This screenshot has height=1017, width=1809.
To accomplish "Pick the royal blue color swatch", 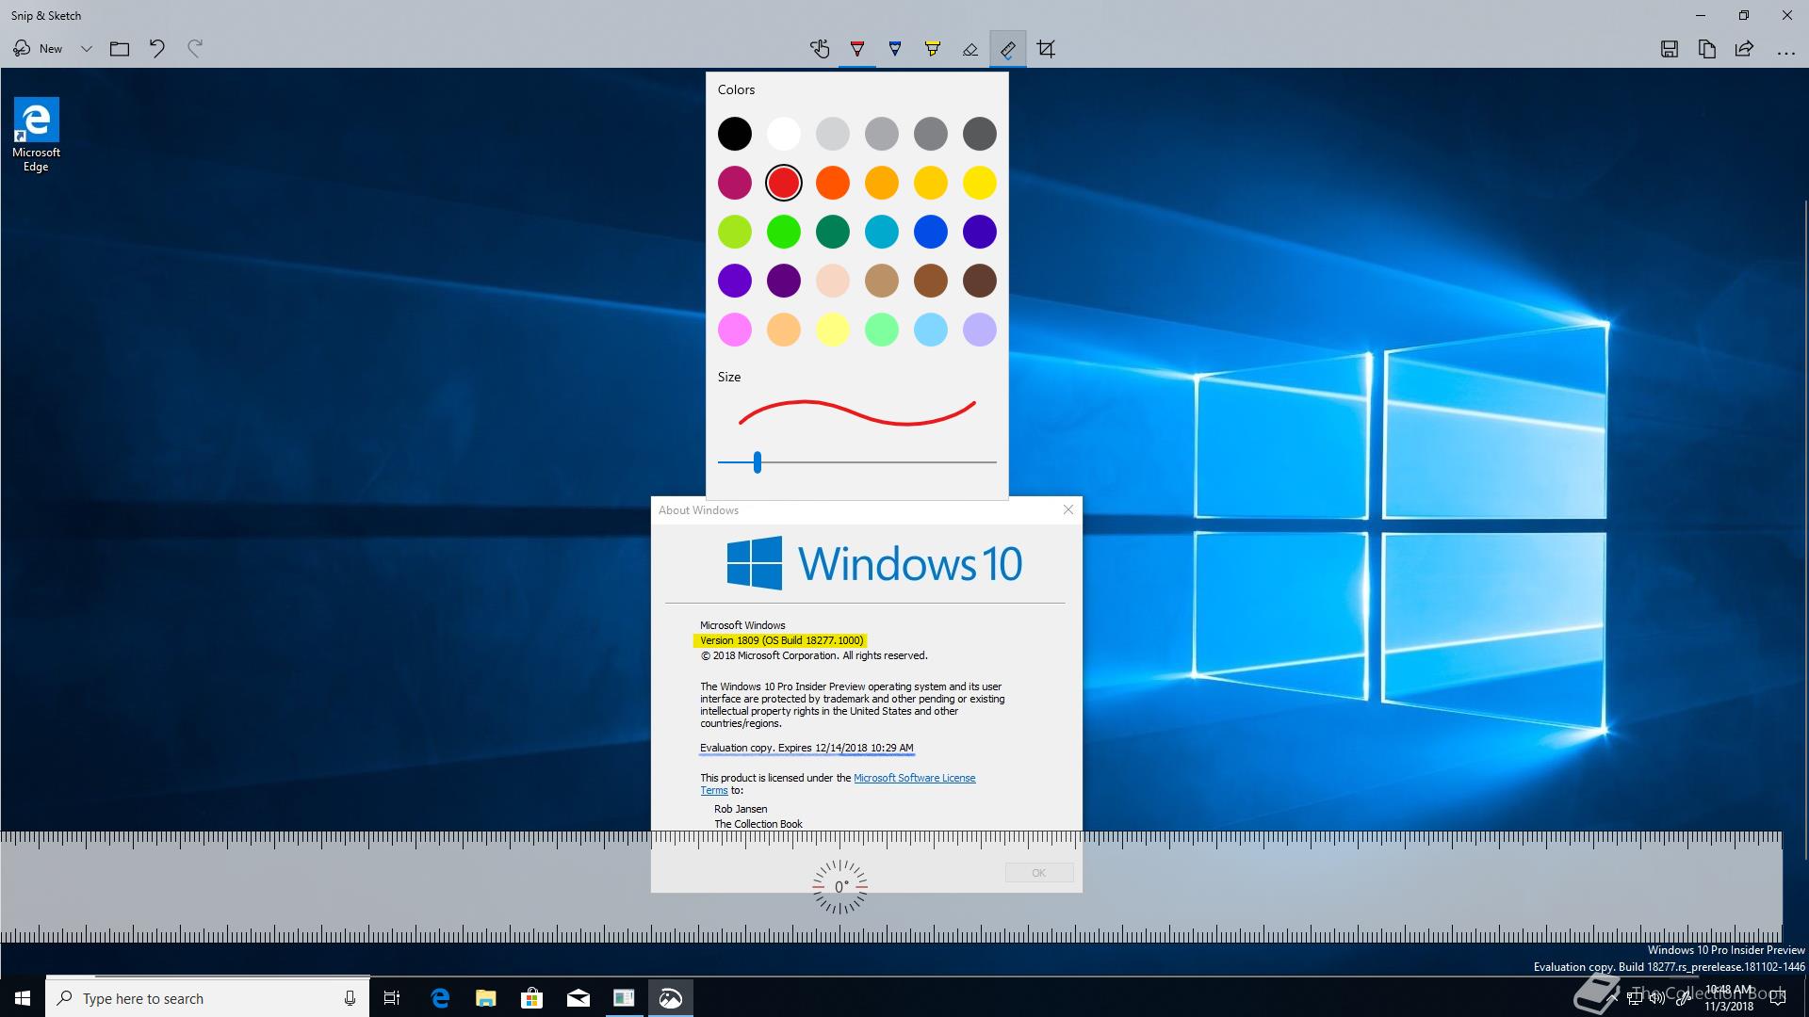I will (x=931, y=232).
